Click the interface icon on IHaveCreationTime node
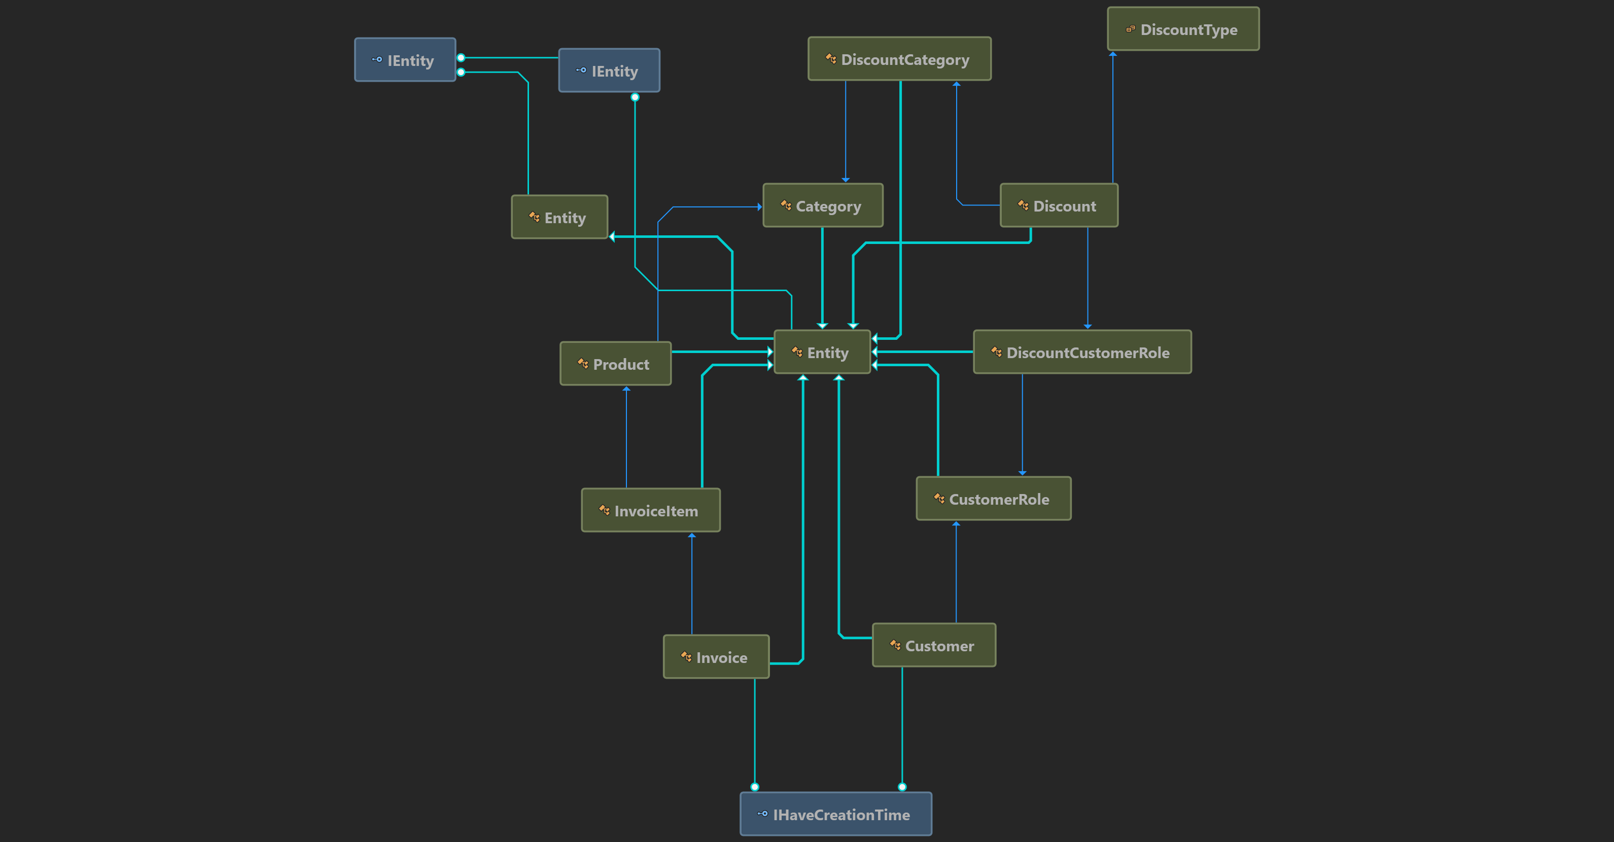The height and width of the screenshot is (842, 1614). [762, 814]
